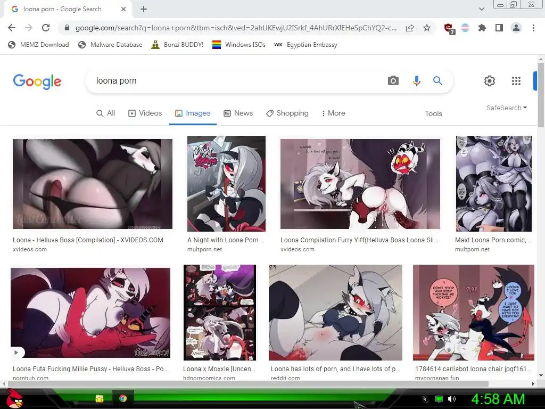
Task: Open the Bonzi BUDDY! bookmark
Action: coord(177,45)
